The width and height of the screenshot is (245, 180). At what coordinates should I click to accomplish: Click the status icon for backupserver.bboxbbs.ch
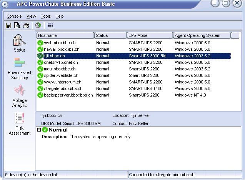[x=40, y=95]
